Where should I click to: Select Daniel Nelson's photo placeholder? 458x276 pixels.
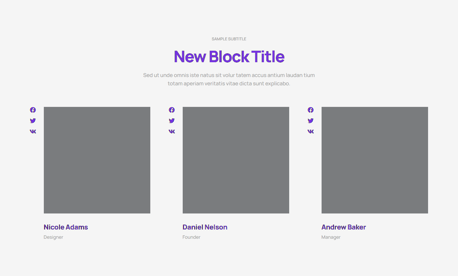(x=236, y=160)
